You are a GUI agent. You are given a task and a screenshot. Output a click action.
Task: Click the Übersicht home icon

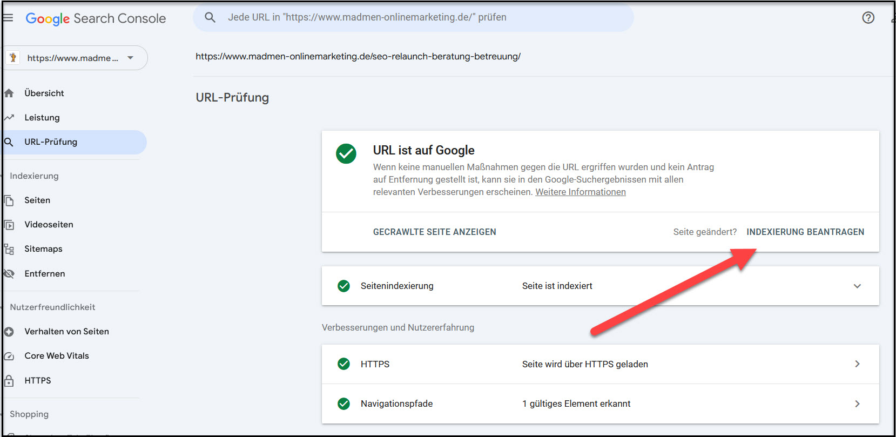[9, 93]
